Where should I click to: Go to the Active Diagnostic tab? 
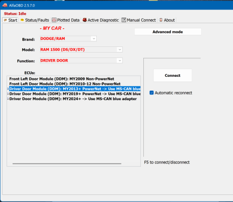[x=101, y=20]
